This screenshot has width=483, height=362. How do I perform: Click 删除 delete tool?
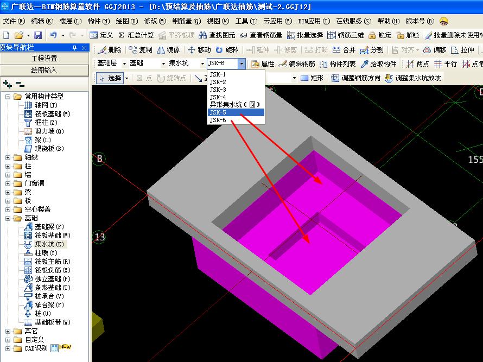point(110,49)
